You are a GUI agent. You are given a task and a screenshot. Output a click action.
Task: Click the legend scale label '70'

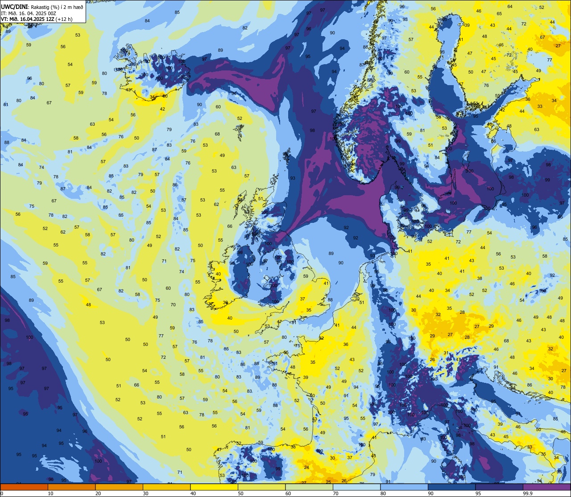coord(335,493)
